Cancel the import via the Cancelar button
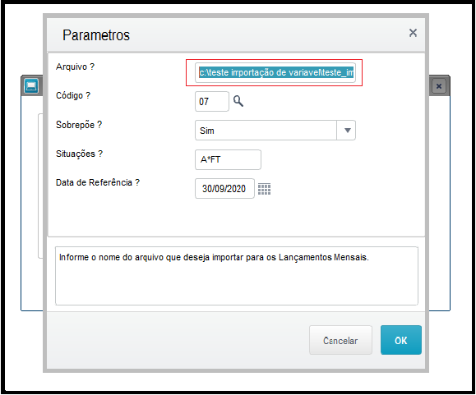The width and height of the screenshot is (476, 395). coord(340,340)
